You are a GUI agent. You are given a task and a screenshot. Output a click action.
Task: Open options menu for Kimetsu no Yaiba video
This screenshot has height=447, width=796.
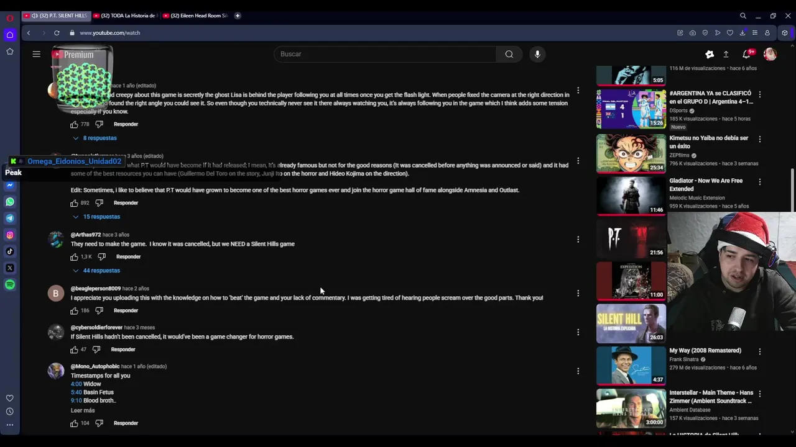click(x=760, y=139)
